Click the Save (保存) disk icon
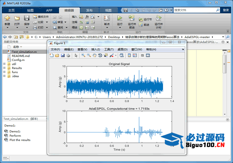This screenshot has width=233, height=163. pyautogui.click(x=27, y=18)
